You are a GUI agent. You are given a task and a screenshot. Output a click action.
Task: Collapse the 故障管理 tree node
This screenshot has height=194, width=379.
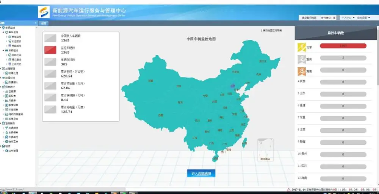point(1,69)
